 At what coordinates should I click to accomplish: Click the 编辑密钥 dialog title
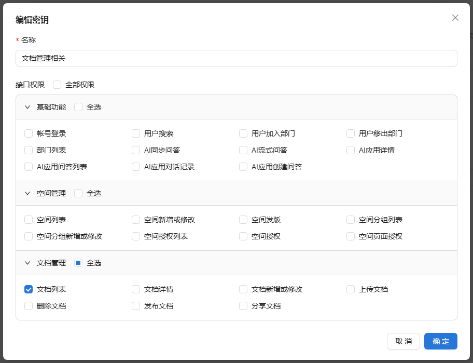32,20
